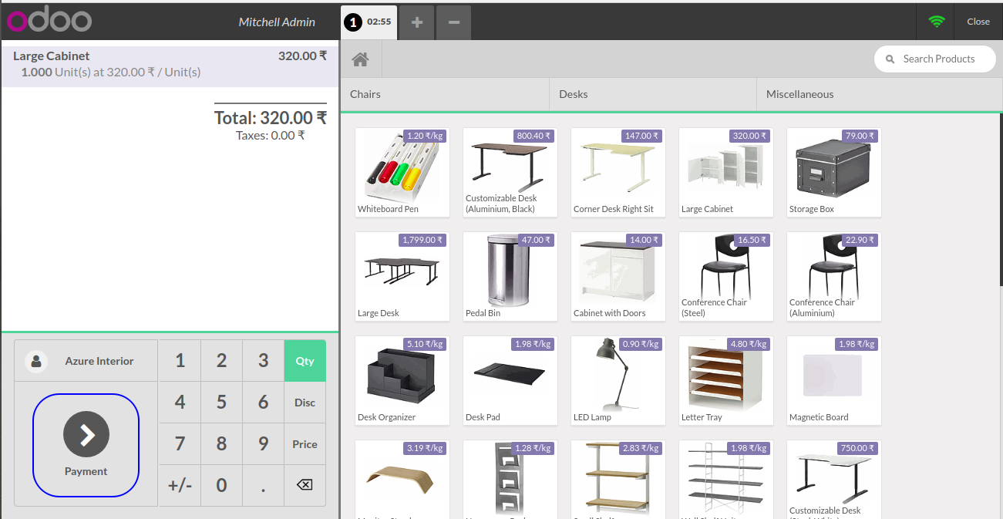Click numpad digit 7
The height and width of the screenshot is (519, 1003).
coord(180,443)
